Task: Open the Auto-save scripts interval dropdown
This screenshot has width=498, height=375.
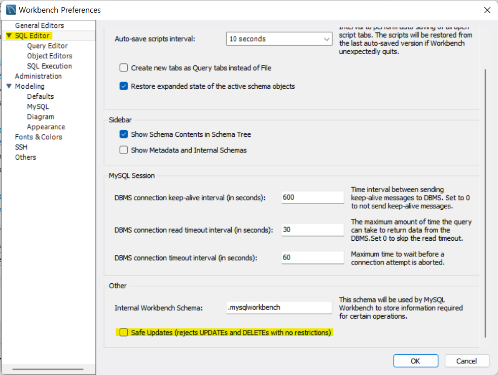Action: (x=279, y=39)
